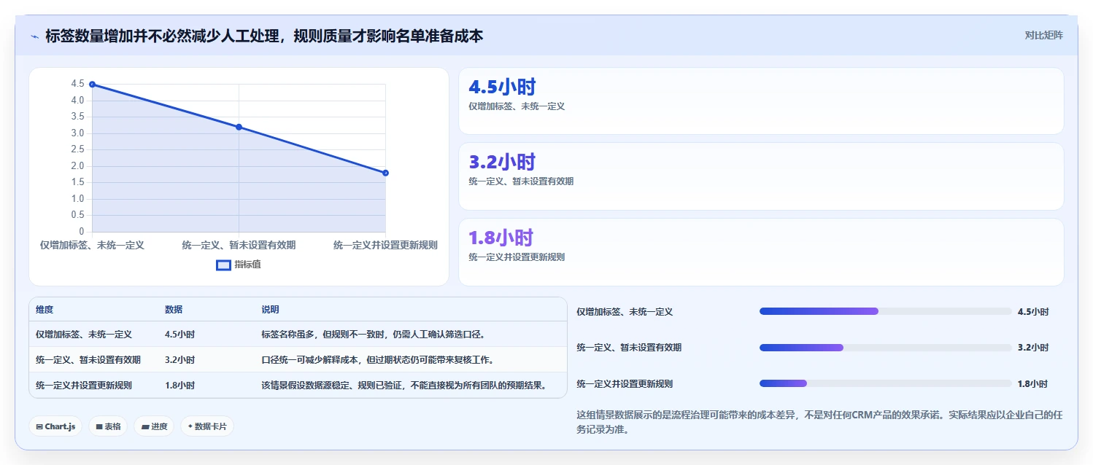Image resolution: width=1093 pixels, height=465 pixels.
Task: Click progress row label 统一定义并设置更新规则
Action: pyautogui.click(x=625, y=384)
